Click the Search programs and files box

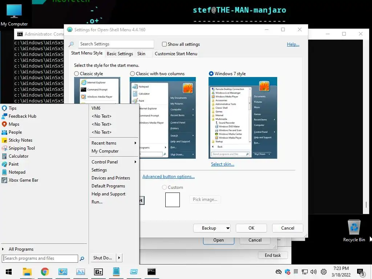coord(40,258)
